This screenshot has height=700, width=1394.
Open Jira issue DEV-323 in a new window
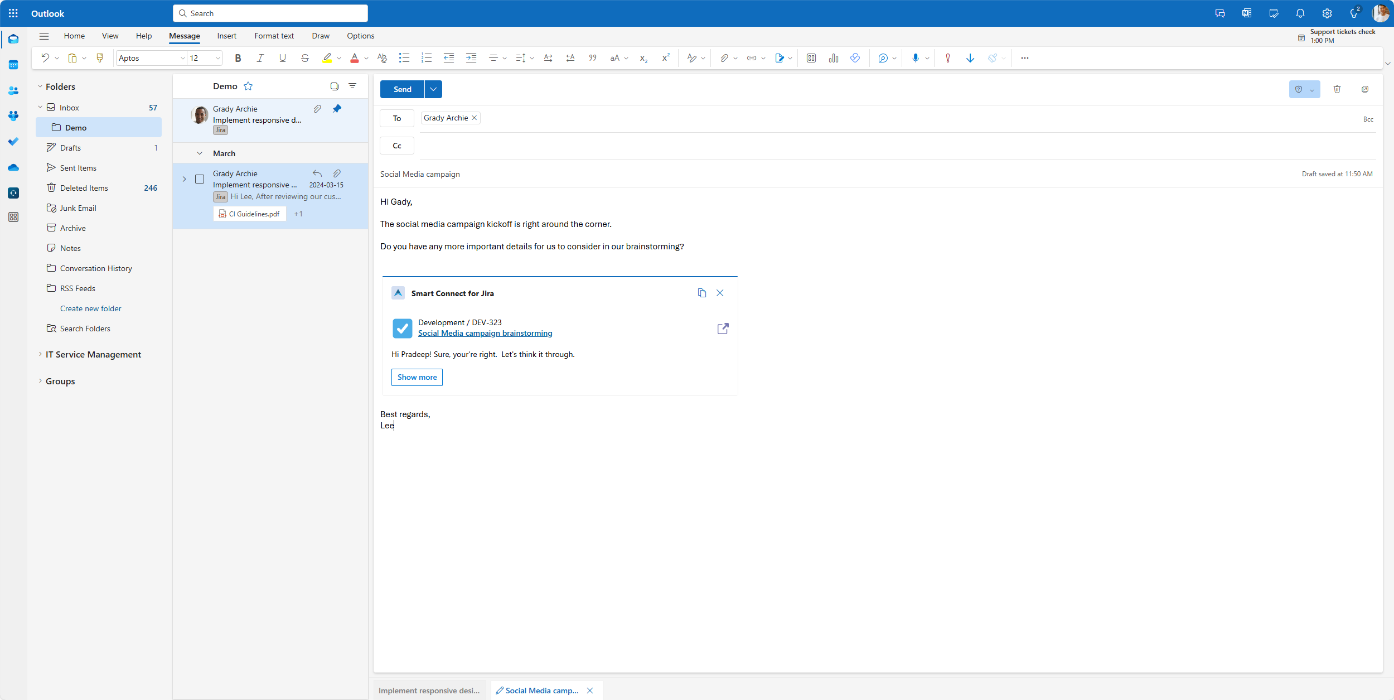coord(723,329)
